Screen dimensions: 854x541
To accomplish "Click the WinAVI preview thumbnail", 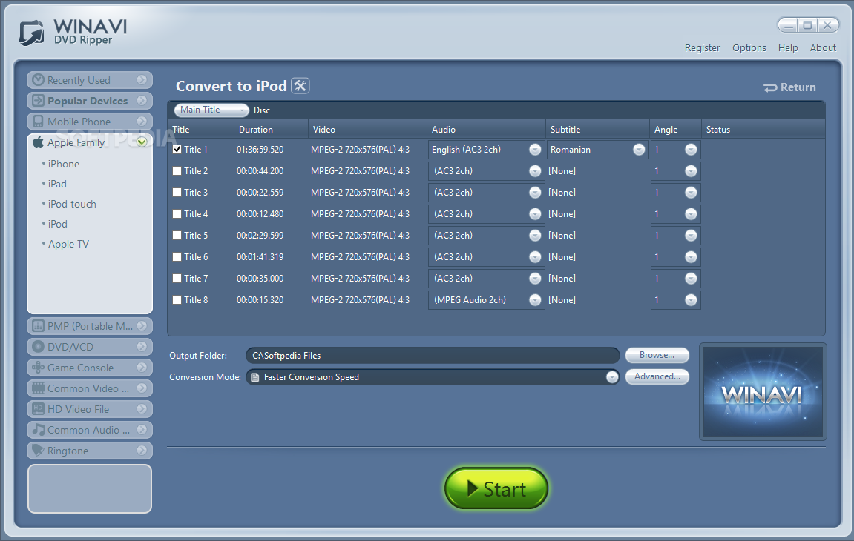I will 763,392.
